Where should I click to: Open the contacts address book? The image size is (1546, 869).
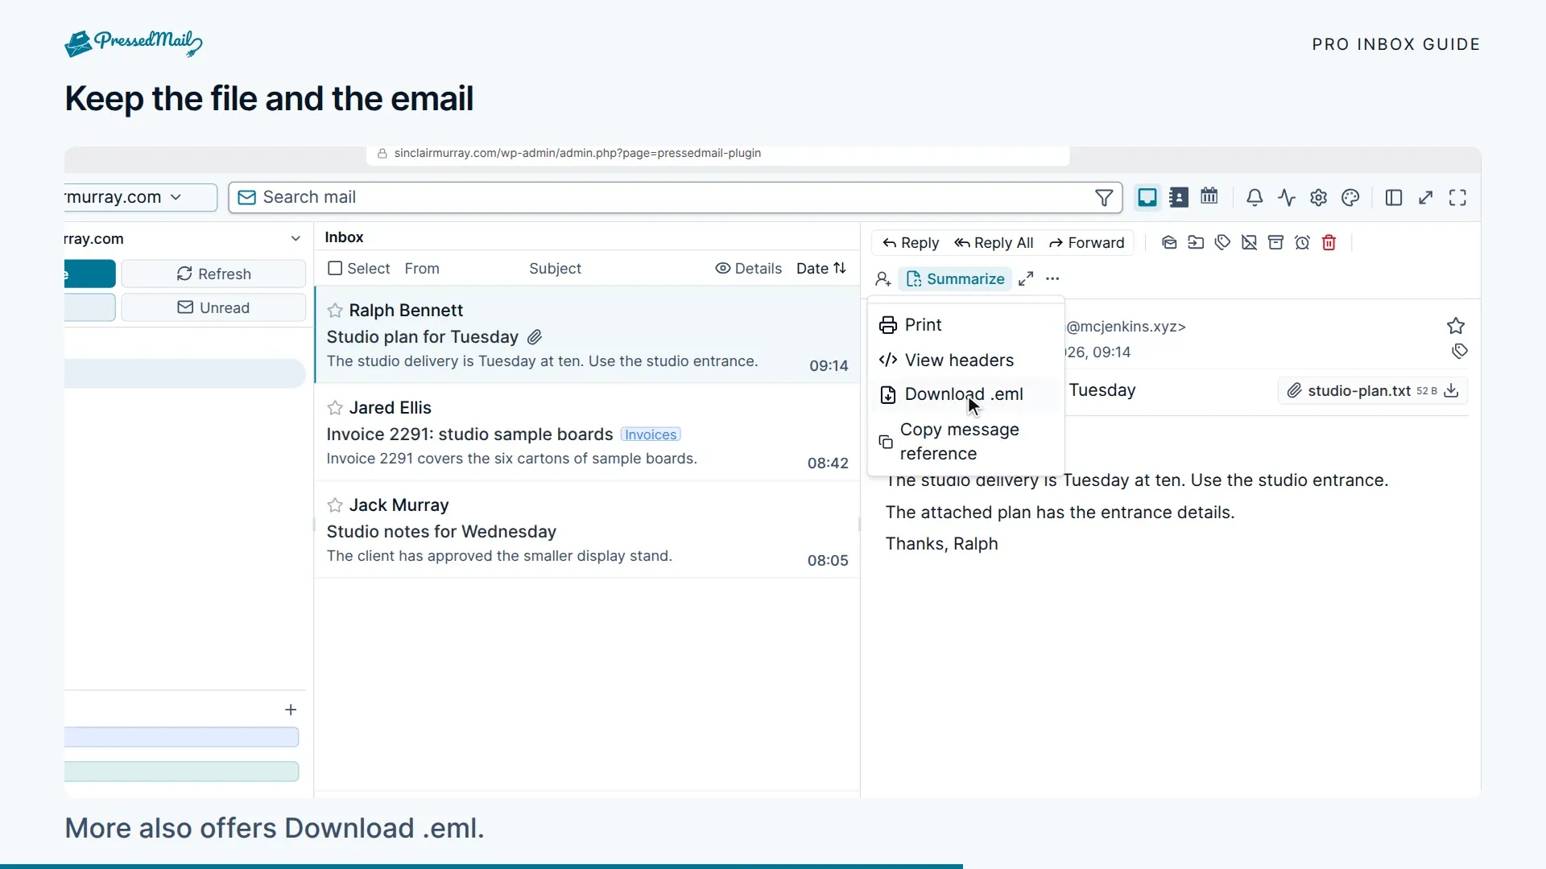click(x=1179, y=198)
